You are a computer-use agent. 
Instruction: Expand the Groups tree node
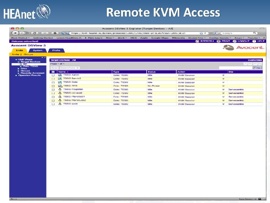(19, 71)
